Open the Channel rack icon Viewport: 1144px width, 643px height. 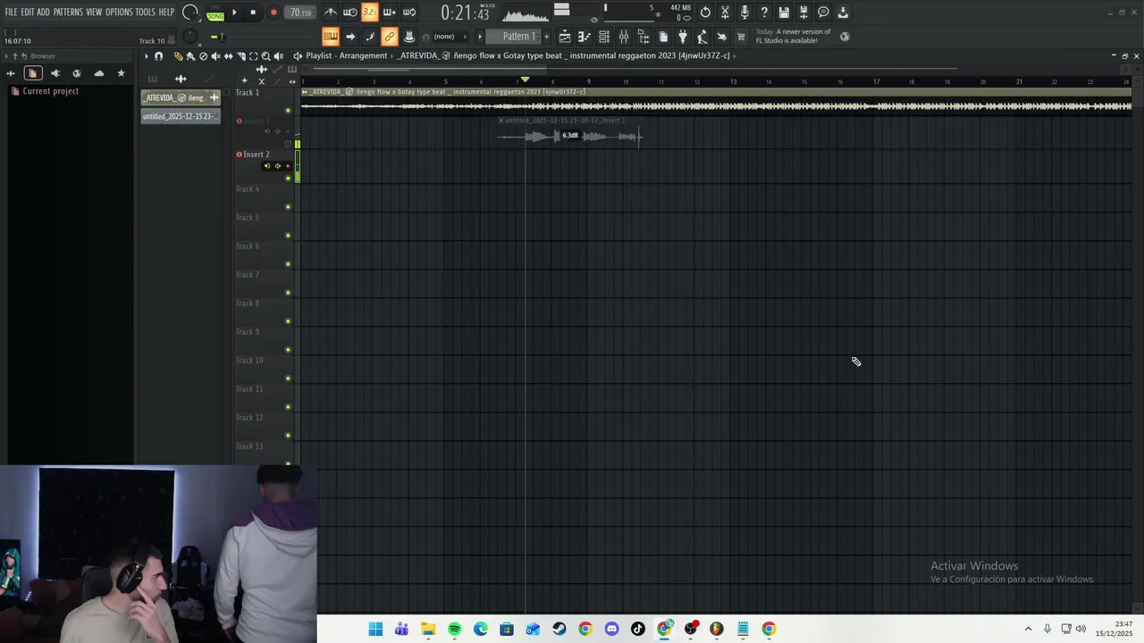[604, 37]
